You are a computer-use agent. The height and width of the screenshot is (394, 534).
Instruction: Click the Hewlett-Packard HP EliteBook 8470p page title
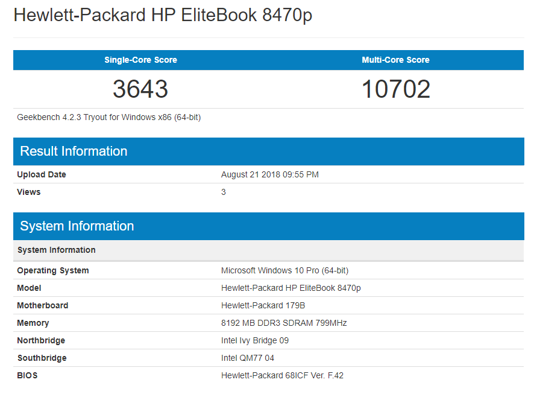(x=163, y=16)
